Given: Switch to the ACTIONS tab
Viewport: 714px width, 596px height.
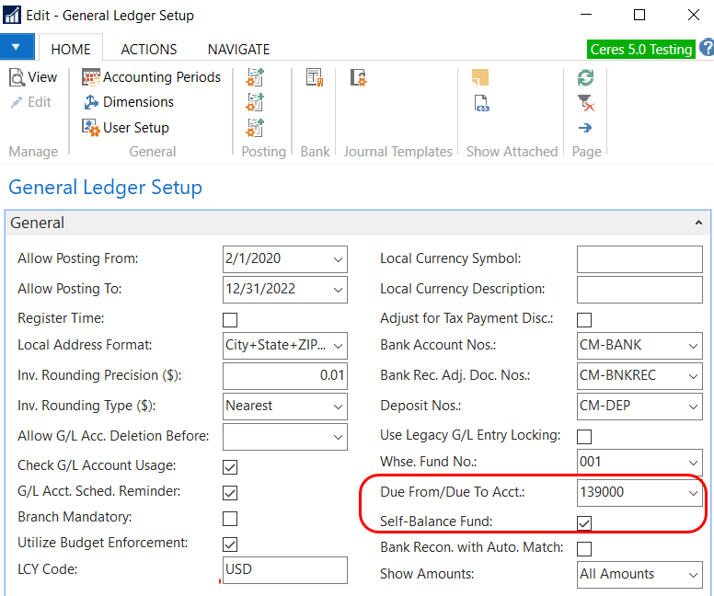Looking at the screenshot, I should pos(149,50).
